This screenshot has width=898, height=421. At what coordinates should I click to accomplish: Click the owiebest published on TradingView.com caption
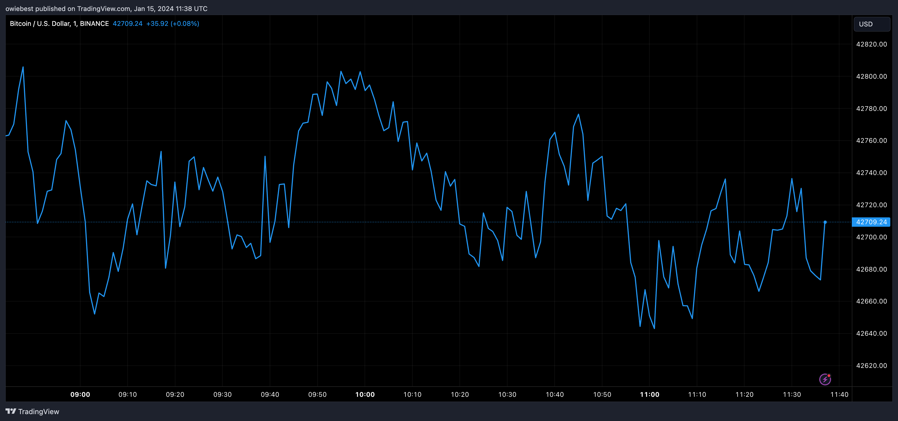pyautogui.click(x=106, y=9)
